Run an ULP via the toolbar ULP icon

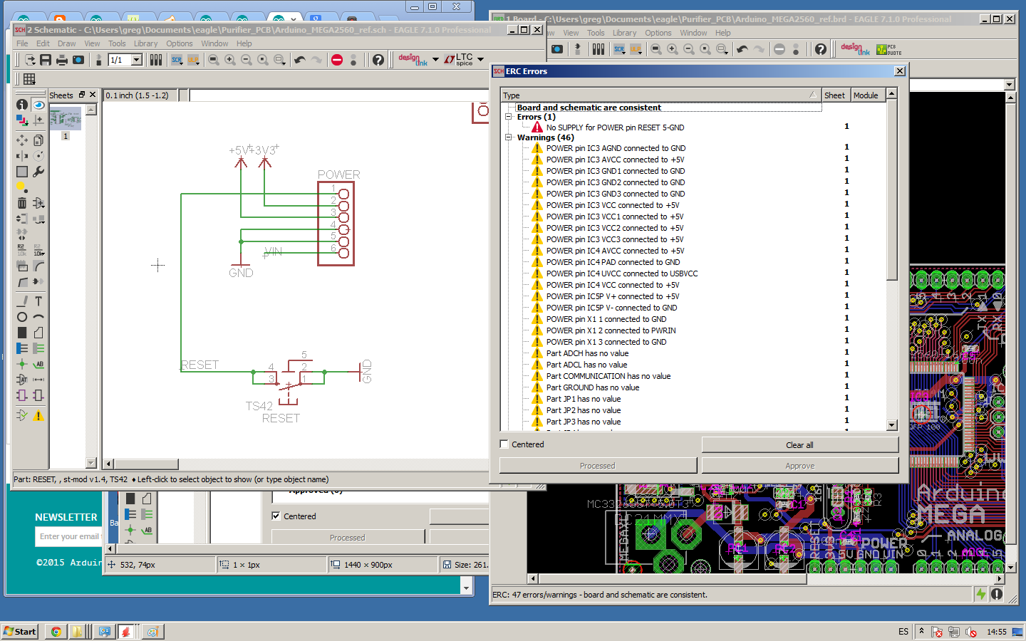pyautogui.click(x=192, y=59)
